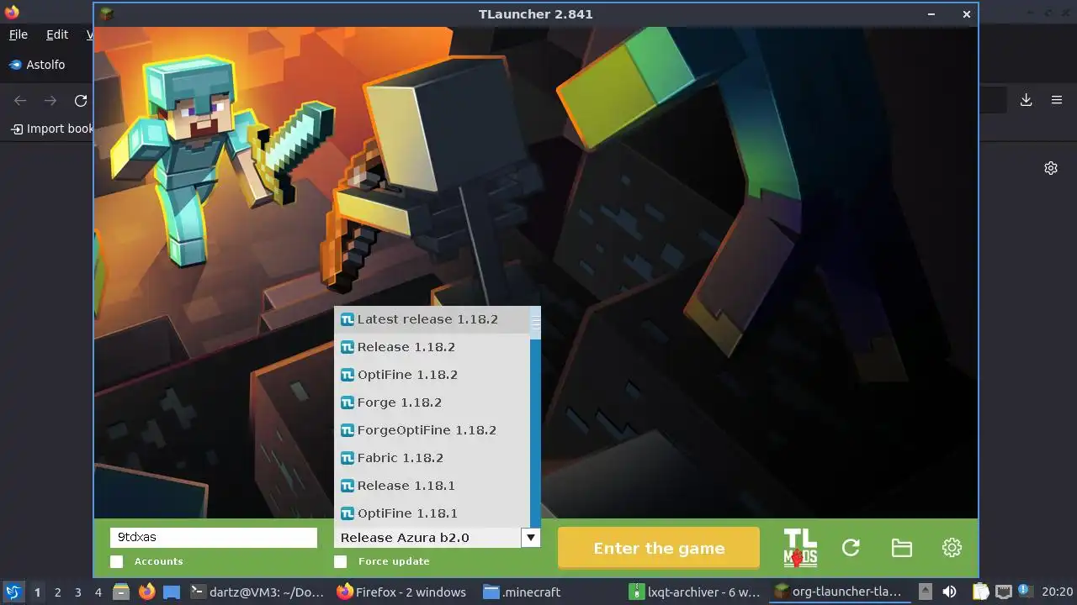This screenshot has width=1077, height=605.
Task: Click the 20:20 taskbar clock
Action: 1057,592
